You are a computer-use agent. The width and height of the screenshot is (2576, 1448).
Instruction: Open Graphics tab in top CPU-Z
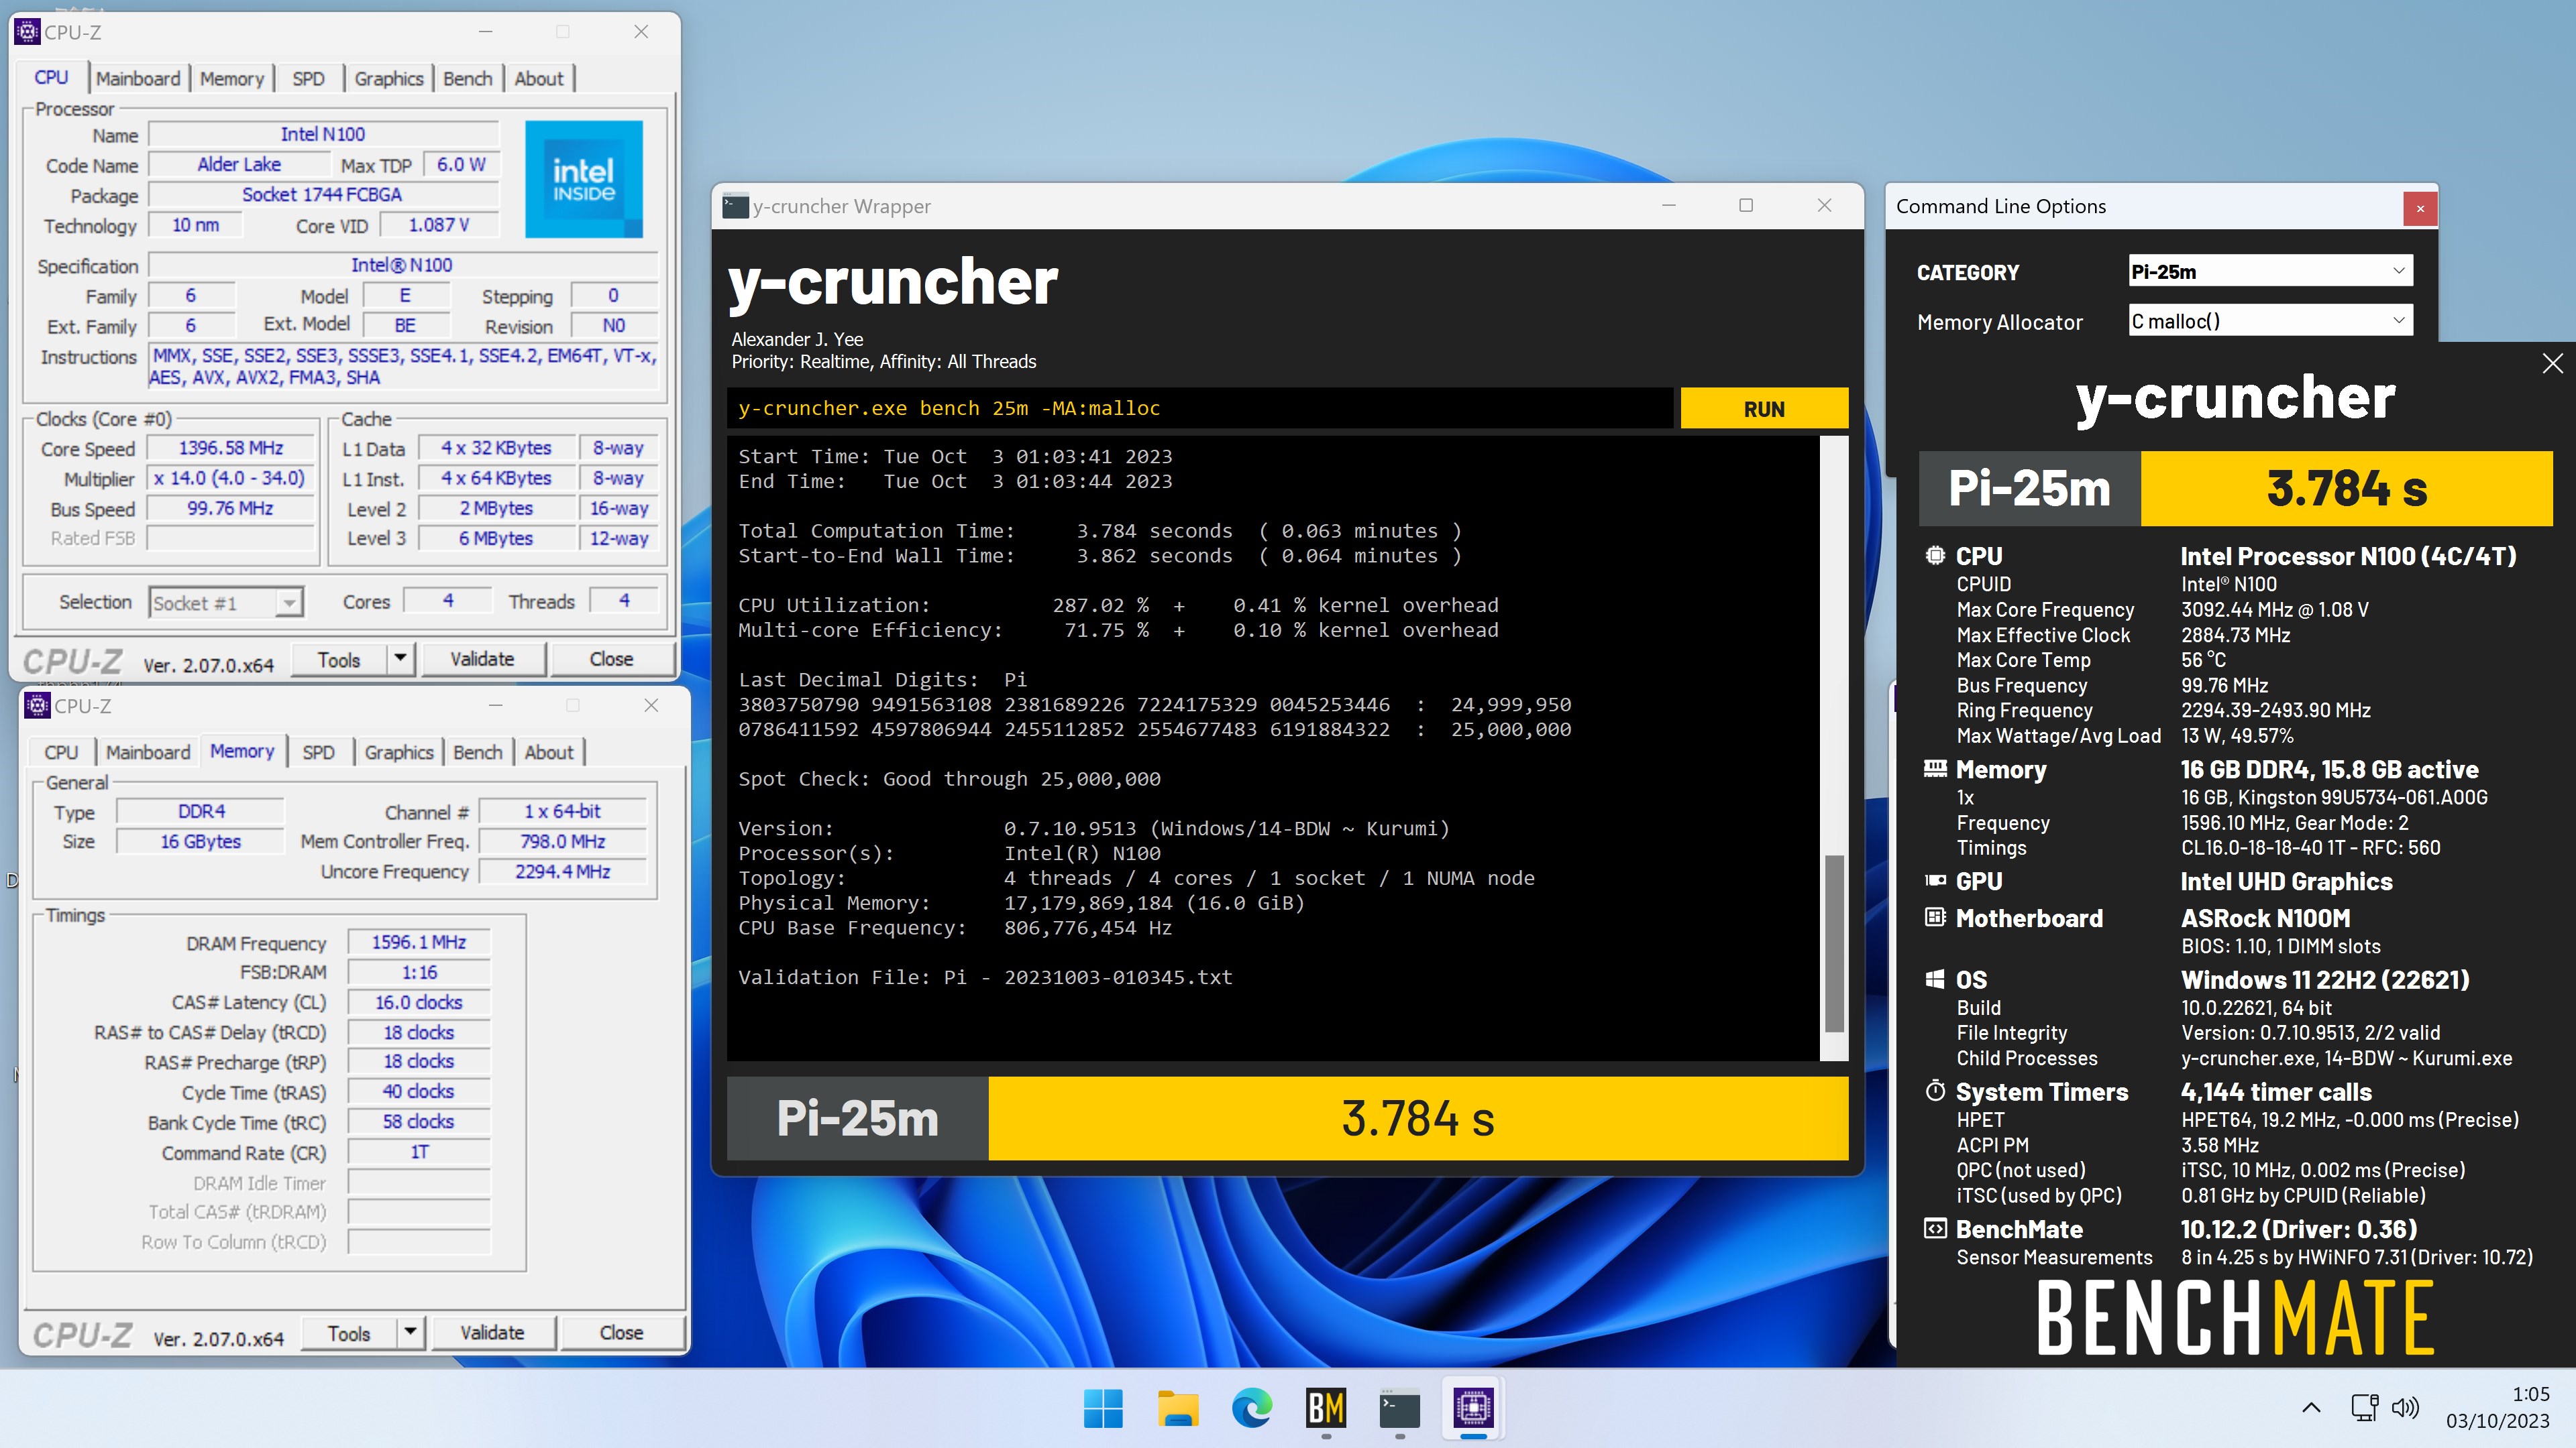pos(389,79)
